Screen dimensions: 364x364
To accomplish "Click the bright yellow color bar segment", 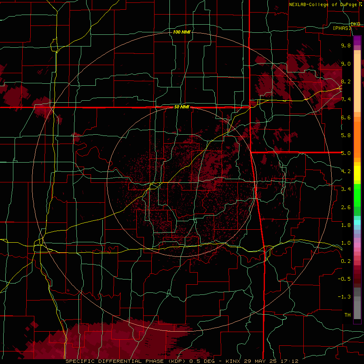I will (357, 173).
